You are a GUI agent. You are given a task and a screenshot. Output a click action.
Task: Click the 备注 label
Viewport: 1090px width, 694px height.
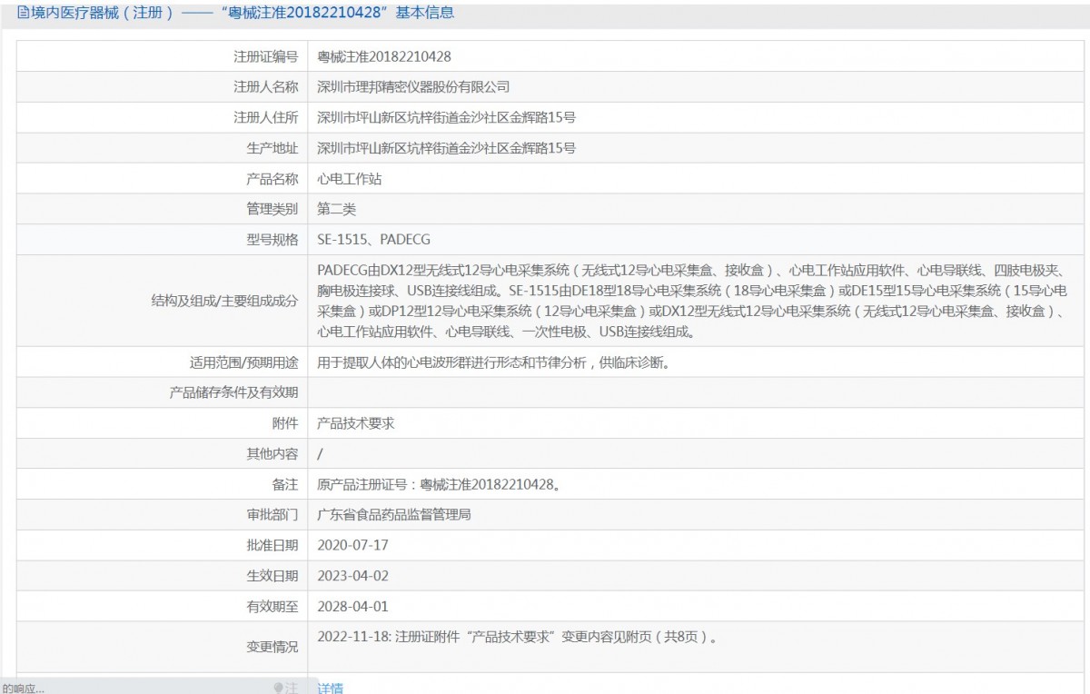coord(284,484)
